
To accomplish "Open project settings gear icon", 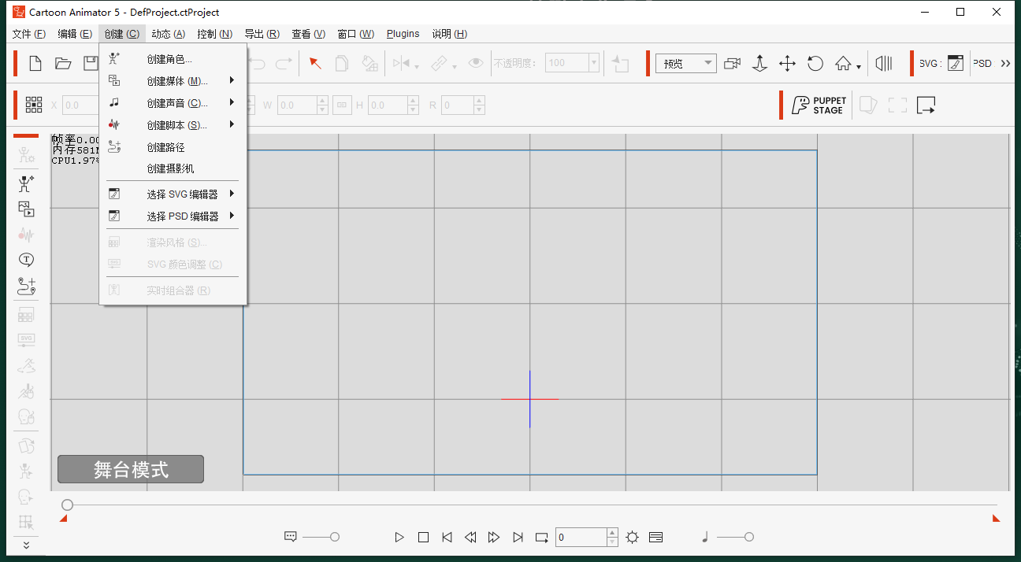I will point(632,537).
